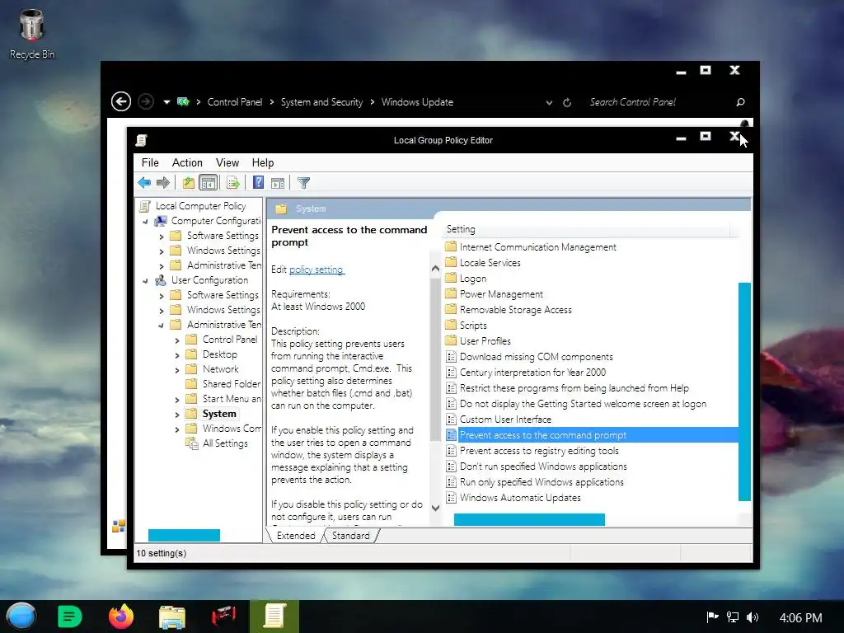
Task: Click the Setting column header
Action: click(x=587, y=229)
